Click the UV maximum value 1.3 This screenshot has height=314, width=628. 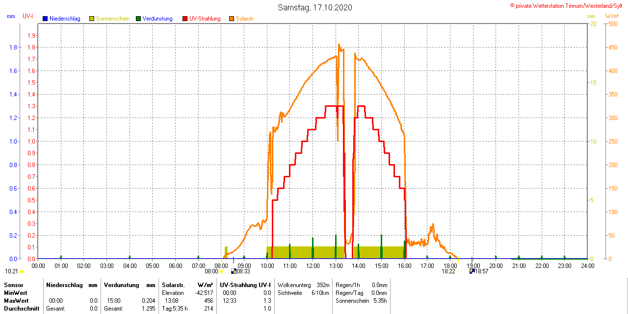click(x=267, y=300)
